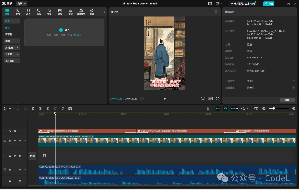Toggle clip linkage
This screenshot has height=190, width=299.
coord(233,109)
